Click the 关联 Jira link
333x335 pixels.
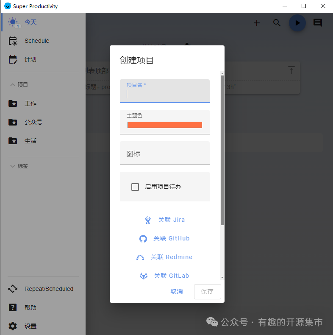coord(172,220)
